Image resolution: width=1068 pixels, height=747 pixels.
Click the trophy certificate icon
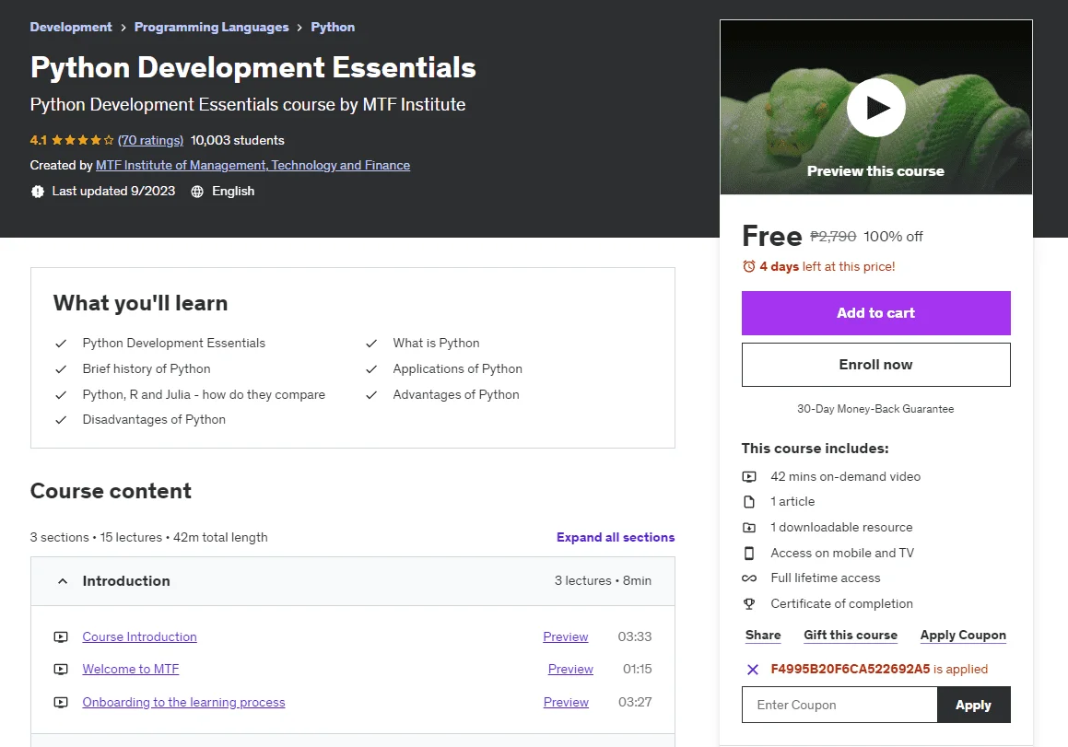pyautogui.click(x=749, y=604)
